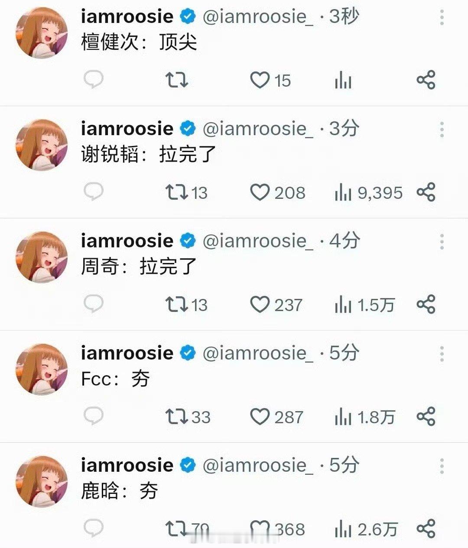Reply to the 谢锐韬:拉完了 tweet
Screen dimensions: 468x548
[x=93, y=192]
